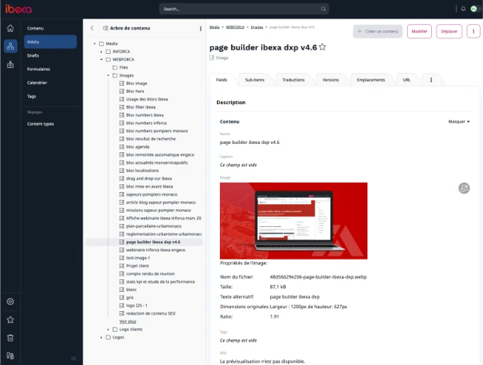483x365 pixels.
Task: Select logo I2S - 1 tree item
Action: coord(136,305)
